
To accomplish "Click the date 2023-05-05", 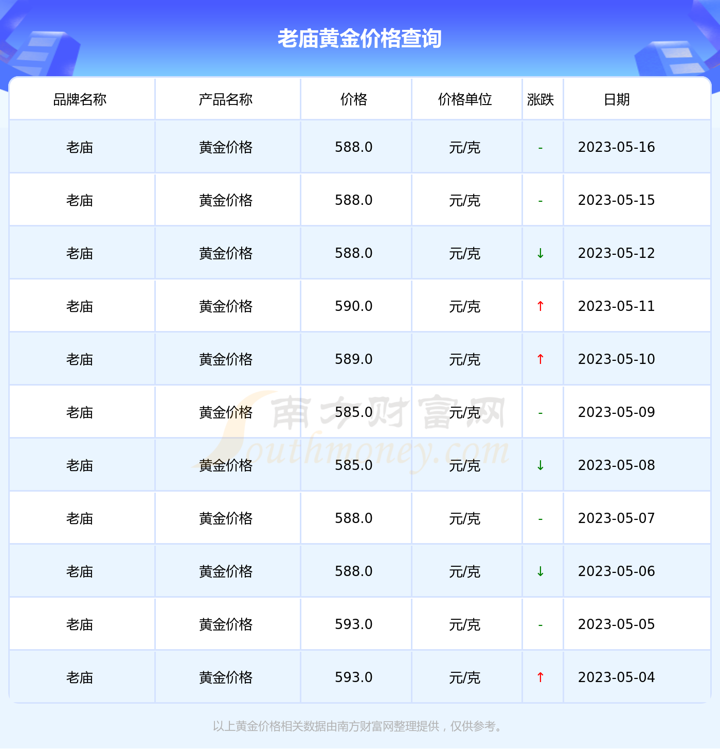I will click(x=617, y=624).
